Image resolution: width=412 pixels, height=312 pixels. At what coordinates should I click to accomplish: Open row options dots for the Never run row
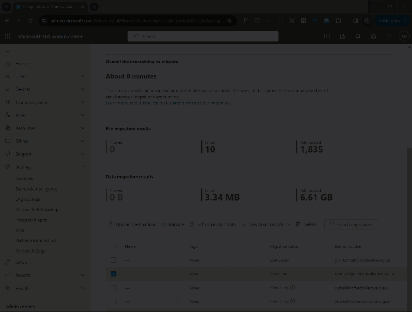(x=178, y=274)
